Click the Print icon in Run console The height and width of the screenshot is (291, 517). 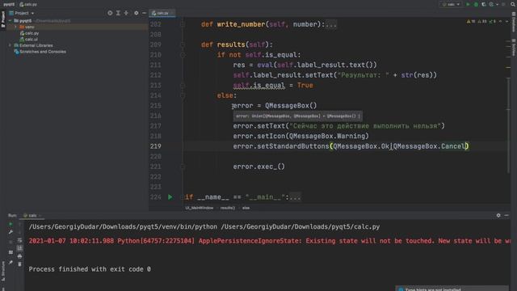pos(19,256)
